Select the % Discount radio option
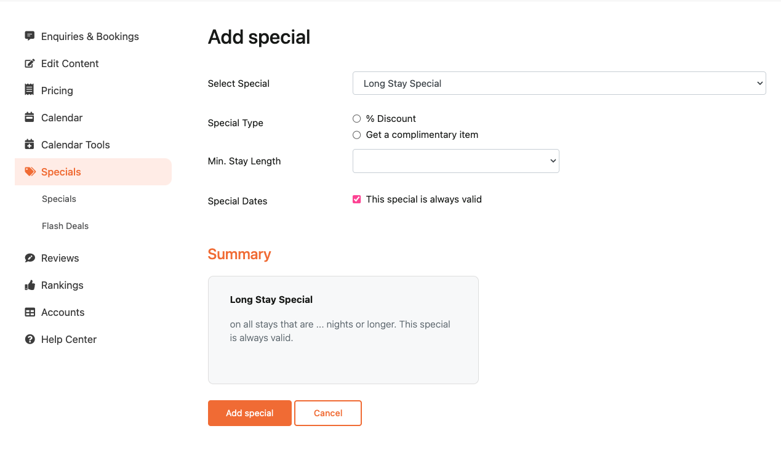 tap(356, 118)
